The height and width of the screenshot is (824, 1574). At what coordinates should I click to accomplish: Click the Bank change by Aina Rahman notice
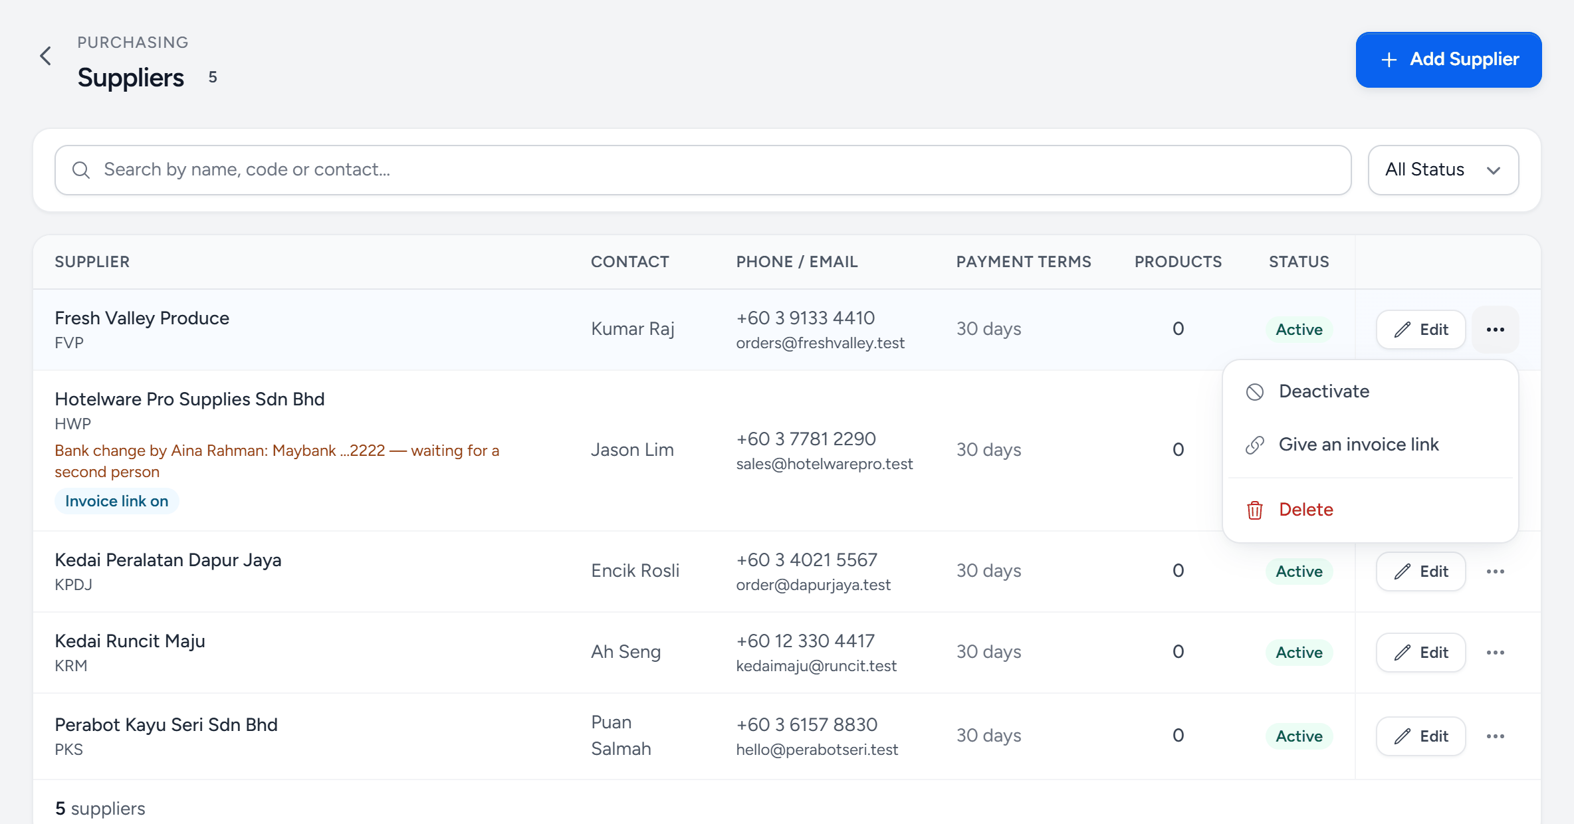tap(277, 461)
